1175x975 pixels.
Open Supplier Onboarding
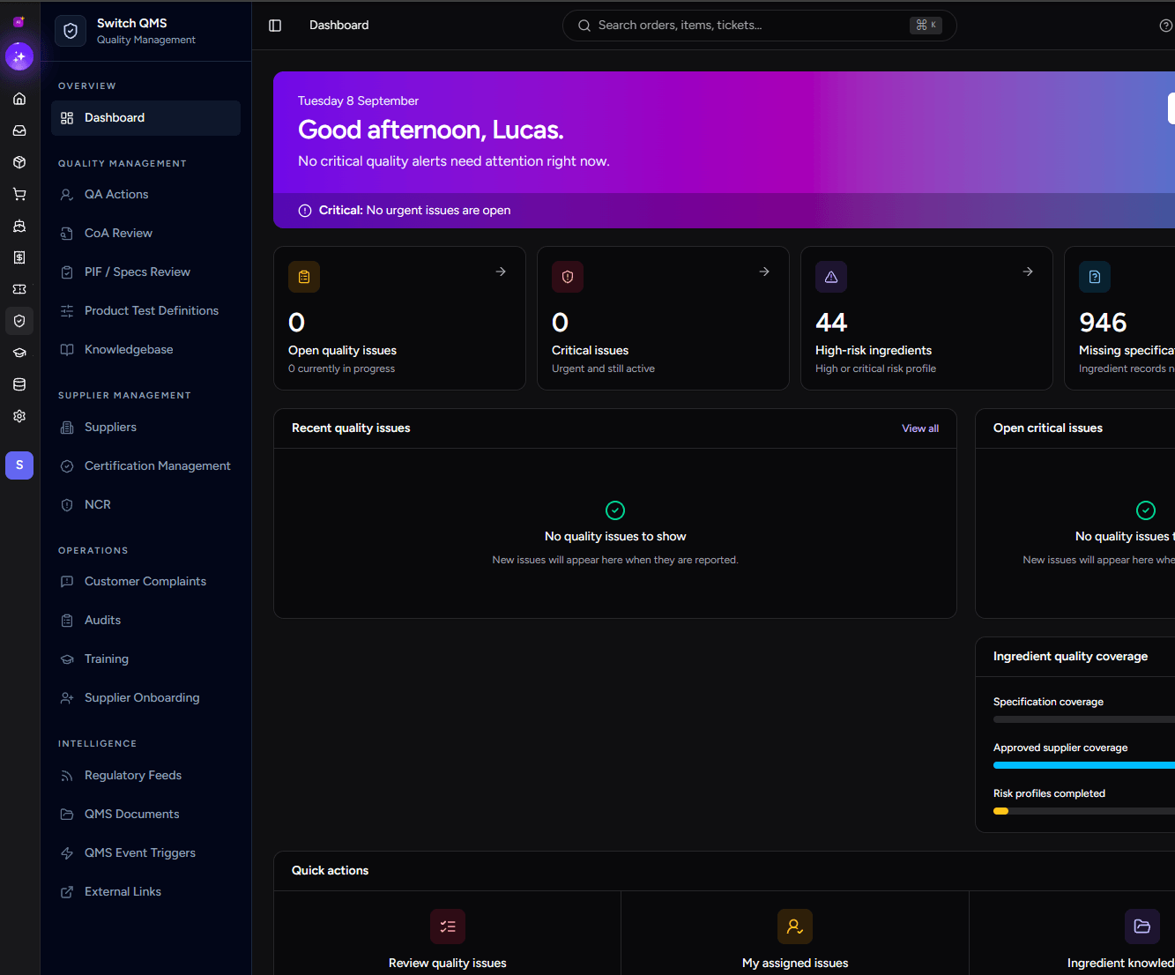[145, 698]
